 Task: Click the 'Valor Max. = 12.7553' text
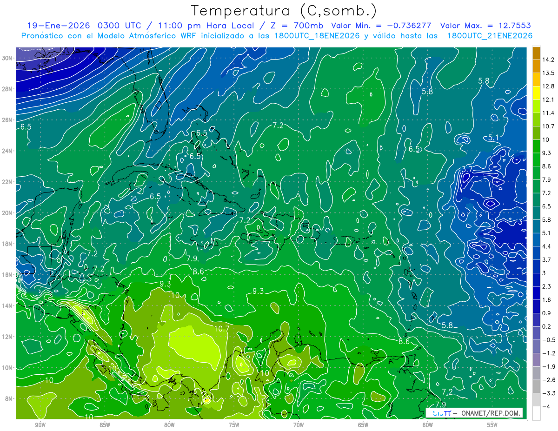point(485,26)
